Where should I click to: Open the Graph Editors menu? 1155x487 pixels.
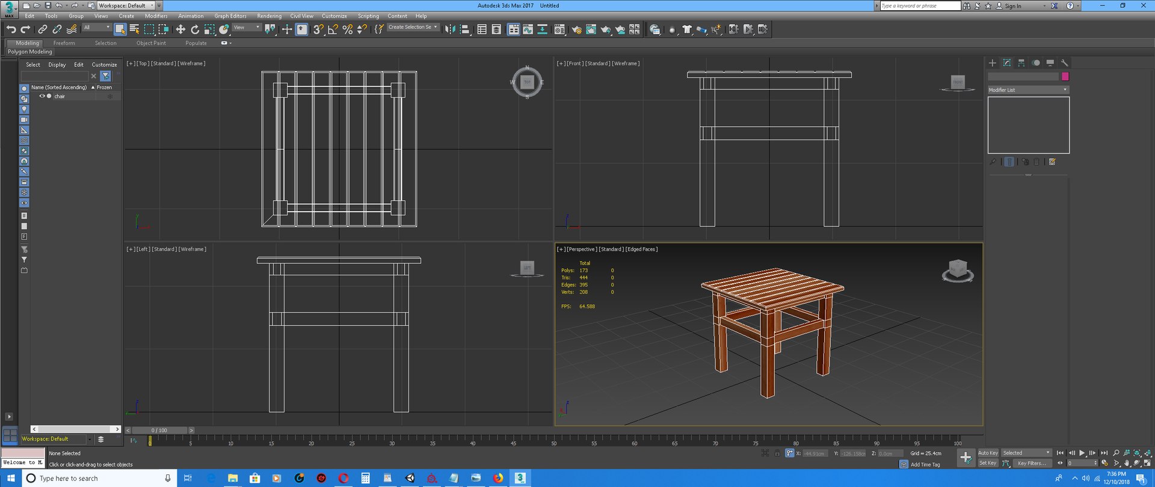tap(230, 16)
